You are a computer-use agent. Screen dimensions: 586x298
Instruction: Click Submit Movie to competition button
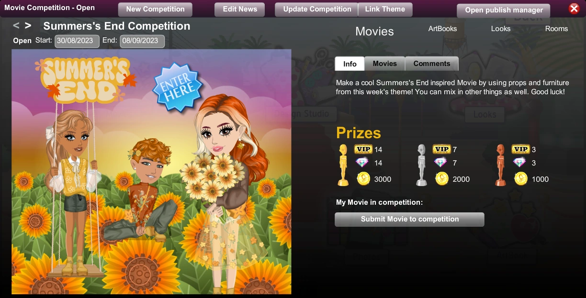[410, 220]
